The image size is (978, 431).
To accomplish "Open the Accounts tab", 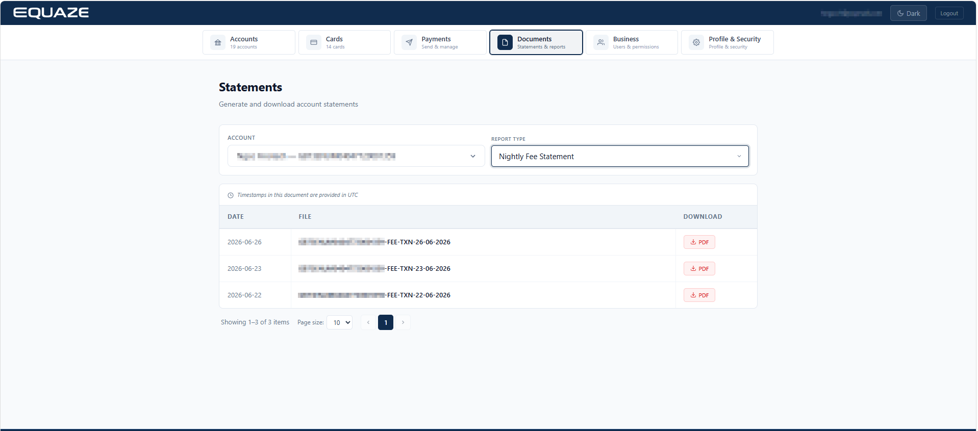I will click(x=249, y=42).
